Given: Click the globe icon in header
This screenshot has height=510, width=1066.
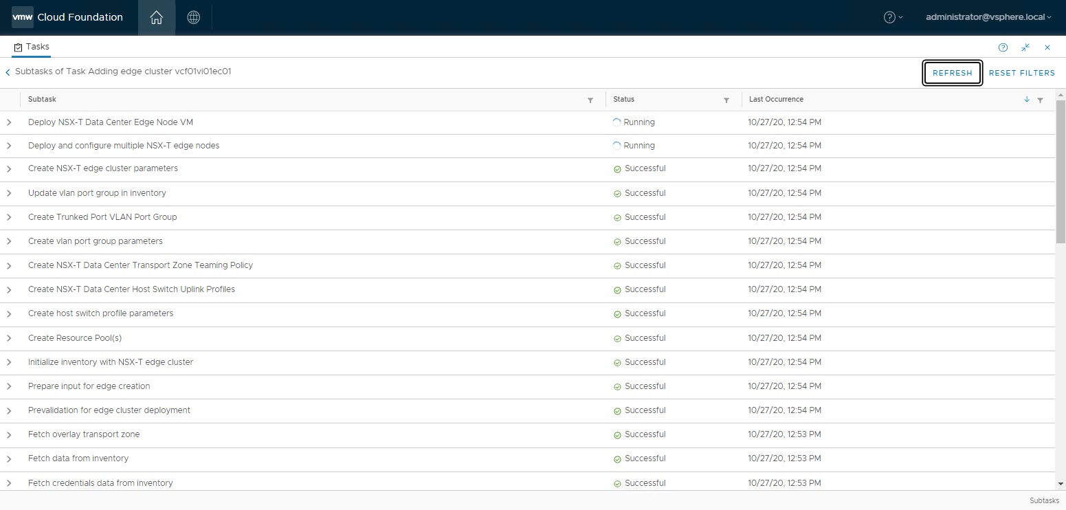Looking at the screenshot, I should point(194,18).
